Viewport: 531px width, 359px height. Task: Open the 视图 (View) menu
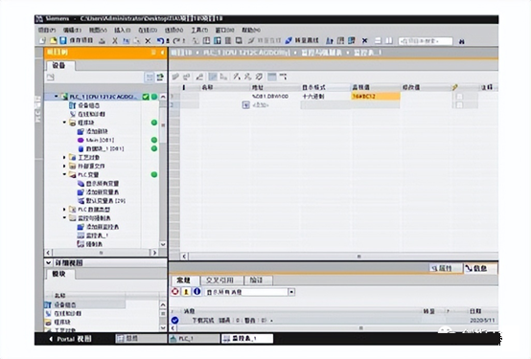click(98, 30)
